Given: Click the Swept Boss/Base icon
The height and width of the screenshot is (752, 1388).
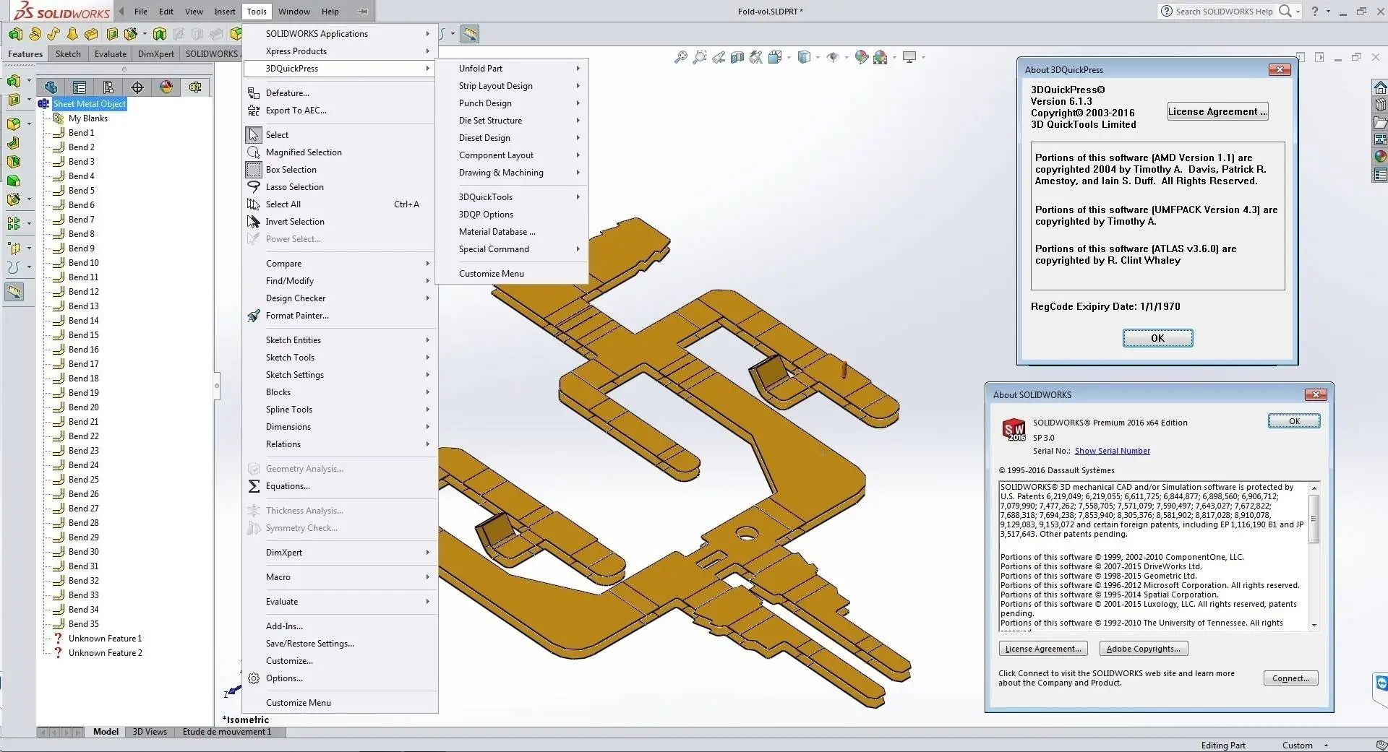Looking at the screenshot, I should point(53,34).
